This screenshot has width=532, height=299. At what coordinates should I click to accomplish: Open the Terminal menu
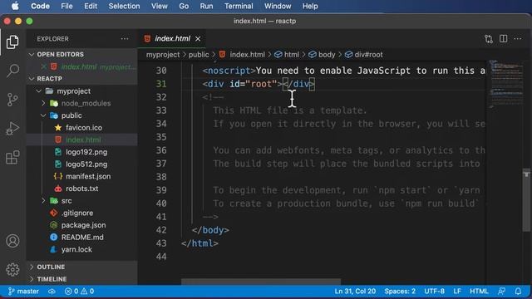tap(239, 6)
